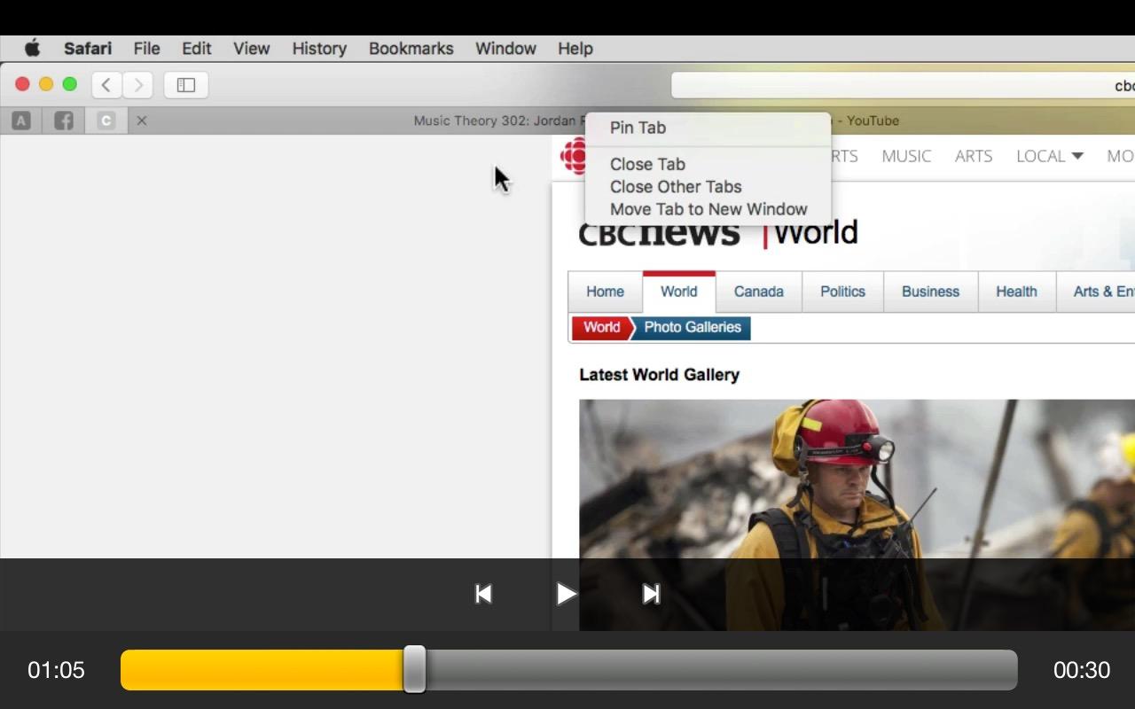Open the View menu

point(252,49)
